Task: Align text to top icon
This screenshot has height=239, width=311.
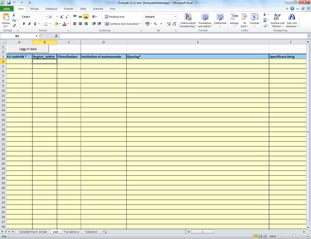Action: [x=75, y=17]
